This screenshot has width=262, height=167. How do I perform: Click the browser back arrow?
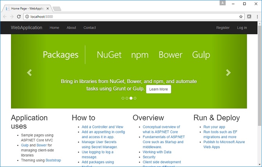tap(5, 16)
